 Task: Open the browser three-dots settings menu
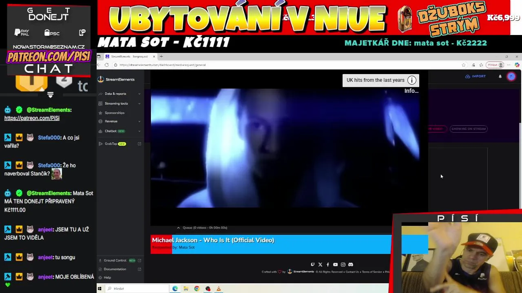click(509, 65)
